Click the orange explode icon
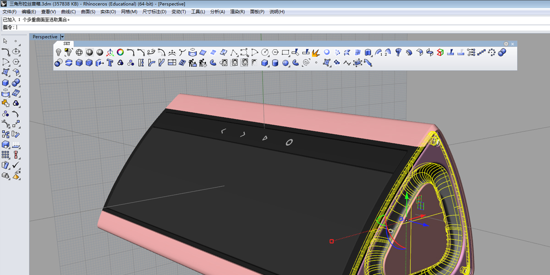The width and height of the screenshot is (550, 275). 315,53
